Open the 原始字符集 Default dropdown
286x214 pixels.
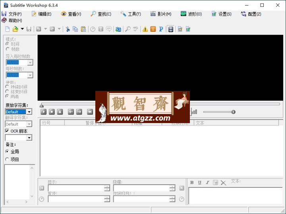(x=29, y=112)
